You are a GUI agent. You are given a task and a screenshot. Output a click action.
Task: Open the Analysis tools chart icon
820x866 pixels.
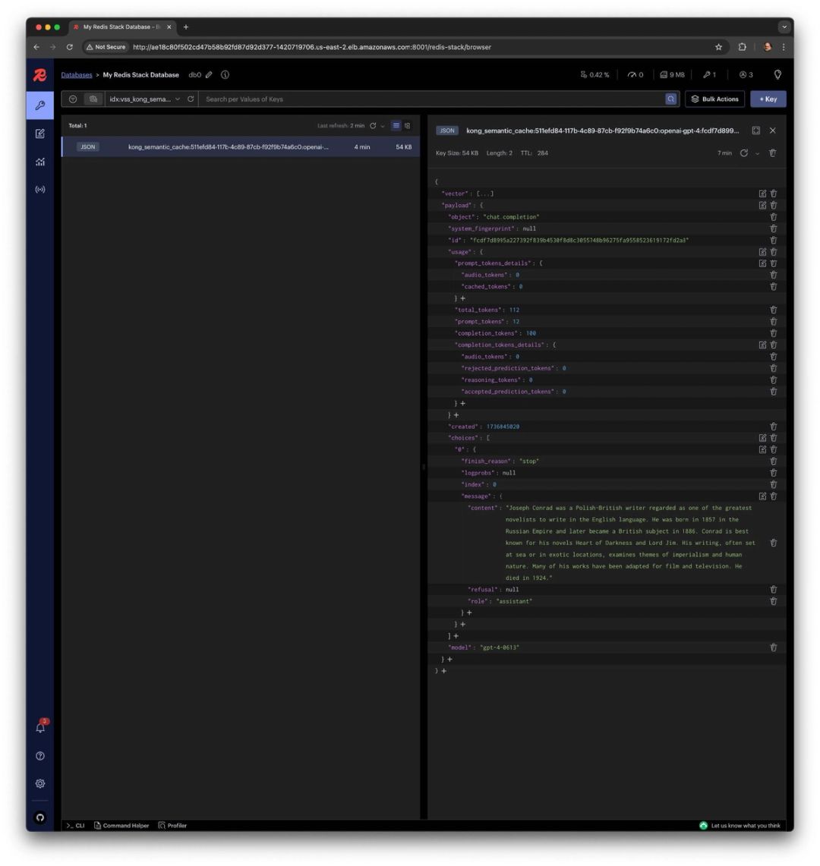coord(41,161)
